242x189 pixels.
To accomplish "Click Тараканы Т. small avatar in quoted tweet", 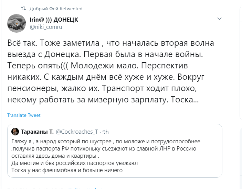I will (15, 132).
